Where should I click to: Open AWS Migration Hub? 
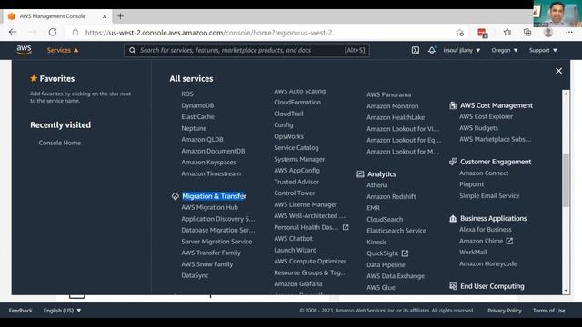tap(210, 207)
